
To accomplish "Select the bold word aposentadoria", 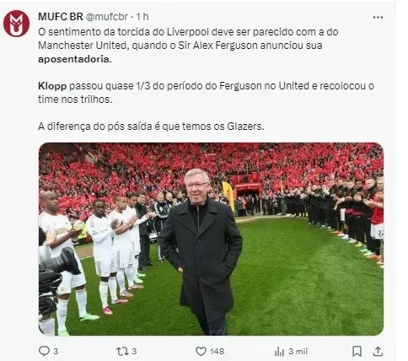I will [x=75, y=59].
